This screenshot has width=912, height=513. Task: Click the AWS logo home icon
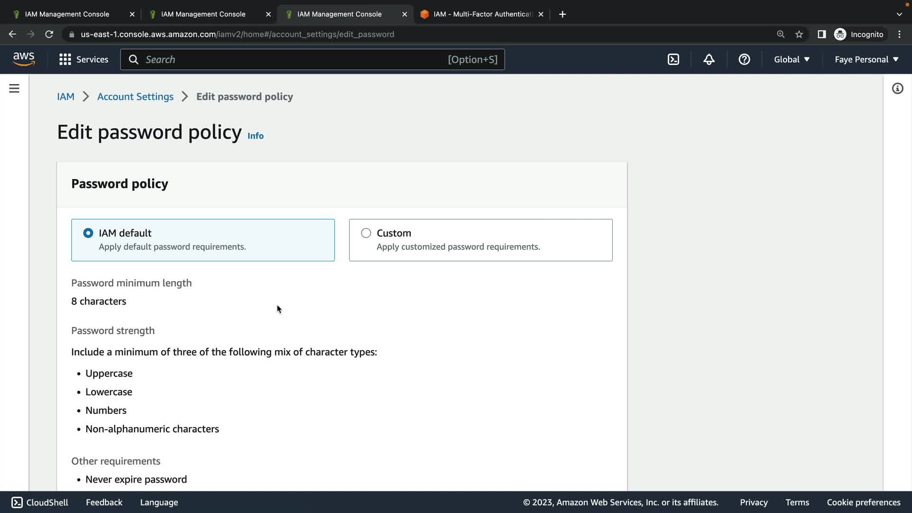(x=24, y=59)
